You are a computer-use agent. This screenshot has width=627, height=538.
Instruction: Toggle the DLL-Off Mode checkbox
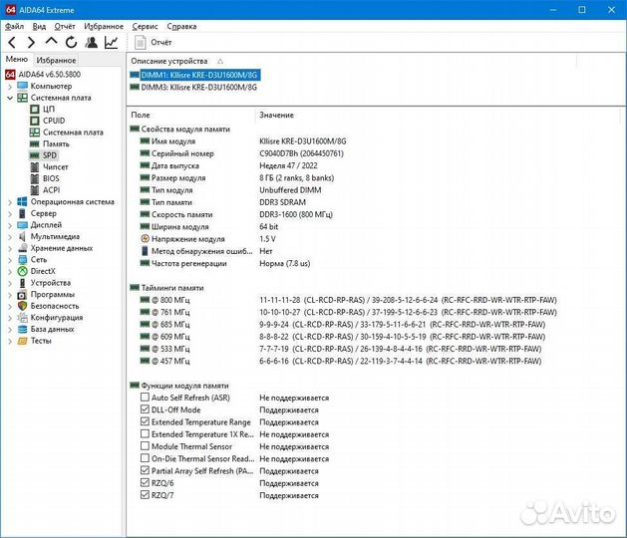coord(146,409)
